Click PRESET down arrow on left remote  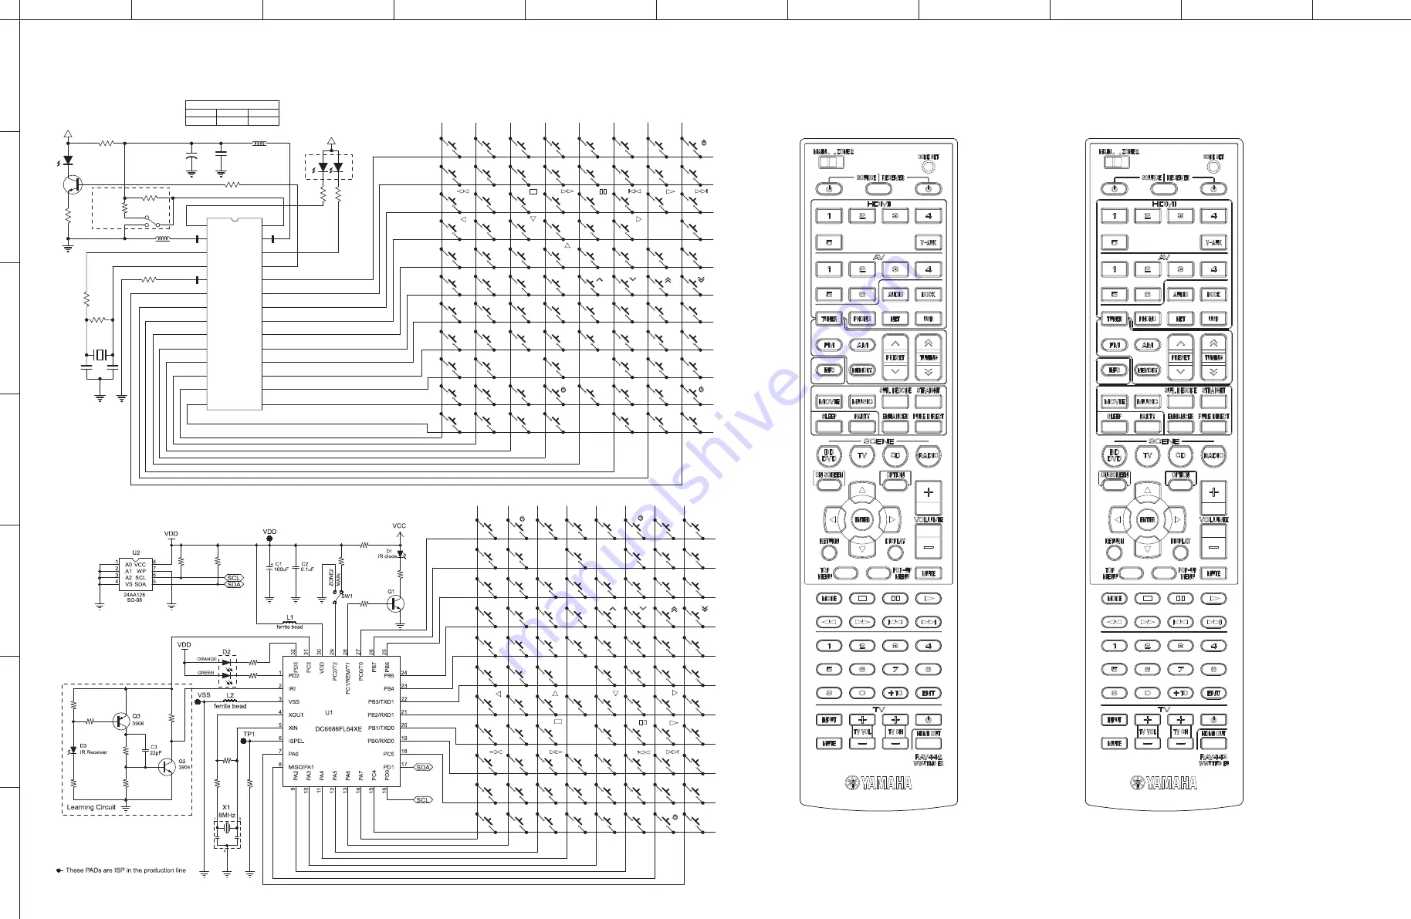tap(895, 372)
